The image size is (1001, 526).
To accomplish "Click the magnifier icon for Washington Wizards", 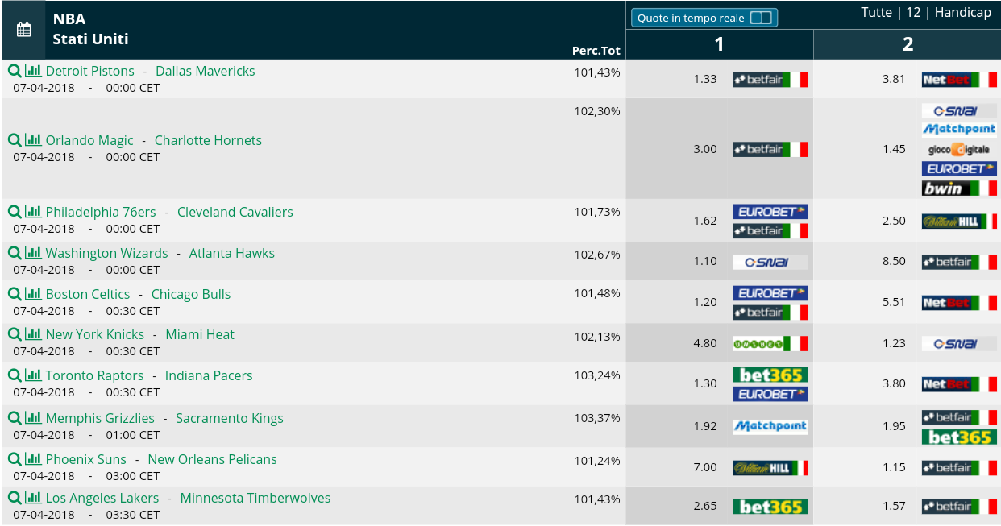I will pyautogui.click(x=15, y=253).
